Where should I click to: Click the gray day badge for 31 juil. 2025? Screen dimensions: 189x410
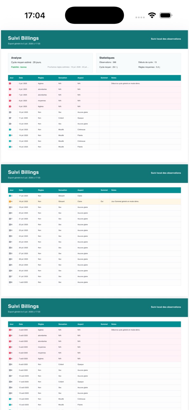pyautogui.click(x=10, y=277)
